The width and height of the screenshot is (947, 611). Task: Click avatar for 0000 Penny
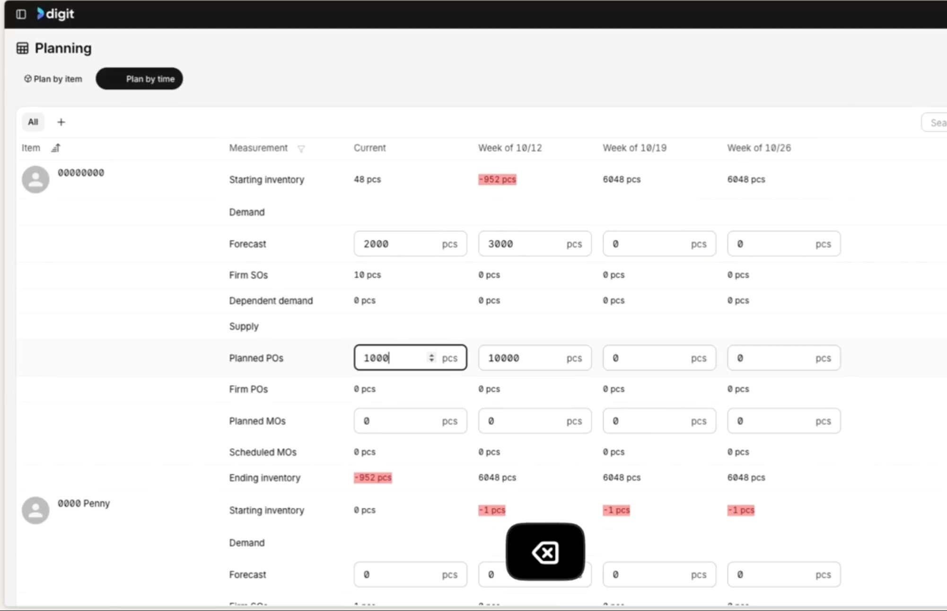35,510
